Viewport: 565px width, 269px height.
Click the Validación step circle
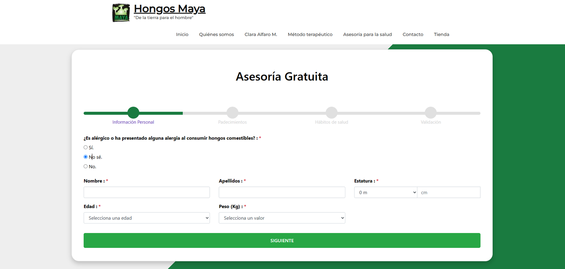coord(430,113)
